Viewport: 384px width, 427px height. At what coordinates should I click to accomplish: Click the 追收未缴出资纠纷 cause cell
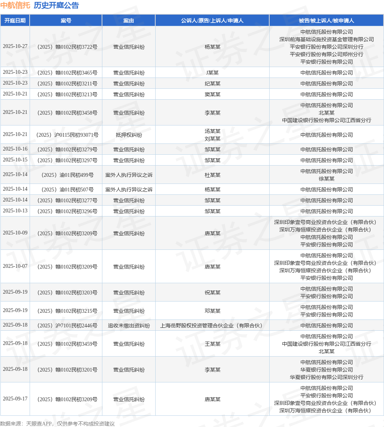click(x=129, y=325)
